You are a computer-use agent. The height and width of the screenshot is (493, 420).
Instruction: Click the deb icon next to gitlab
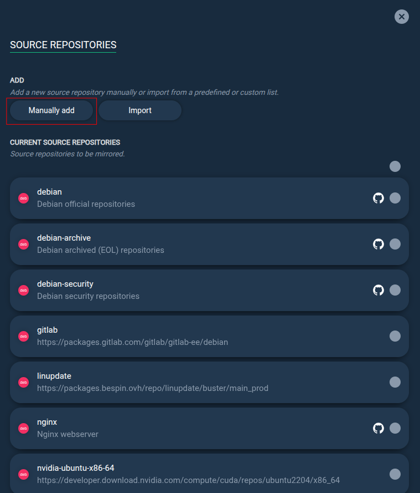pos(24,336)
